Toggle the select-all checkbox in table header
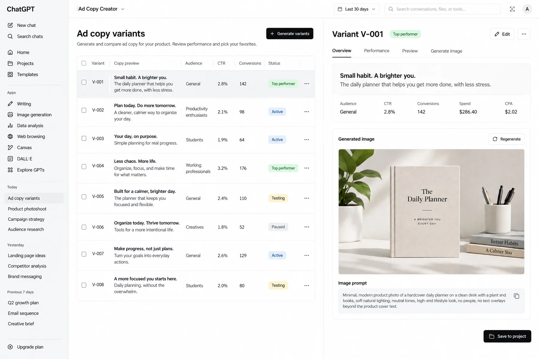This screenshot has height=359, width=539. tap(84, 63)
